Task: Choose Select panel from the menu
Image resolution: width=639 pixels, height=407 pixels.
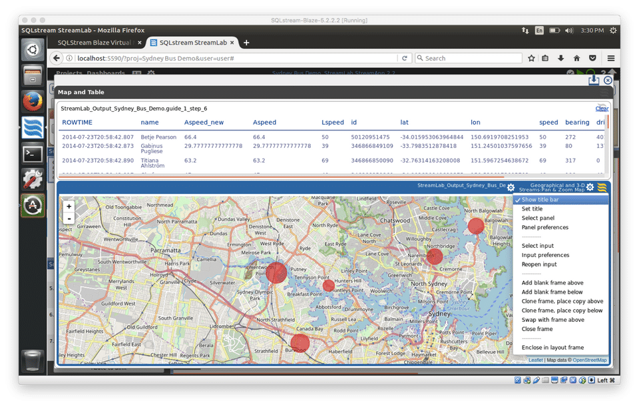Action: (x=538, y=218)
